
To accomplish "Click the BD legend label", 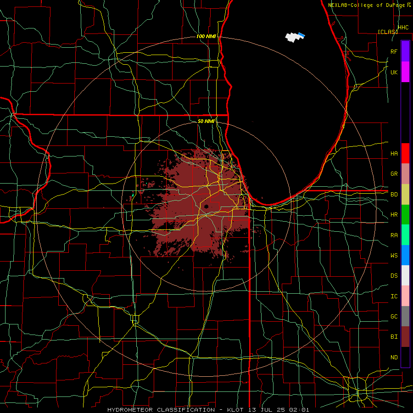I will pyautogui.click(x=394, y=195).
